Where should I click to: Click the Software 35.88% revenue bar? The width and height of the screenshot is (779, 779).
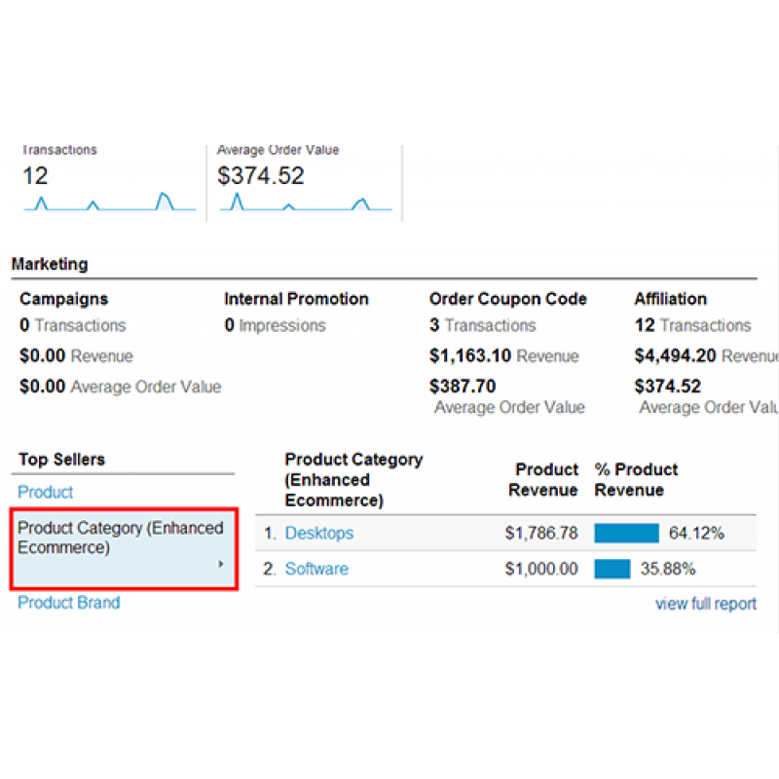612,569
